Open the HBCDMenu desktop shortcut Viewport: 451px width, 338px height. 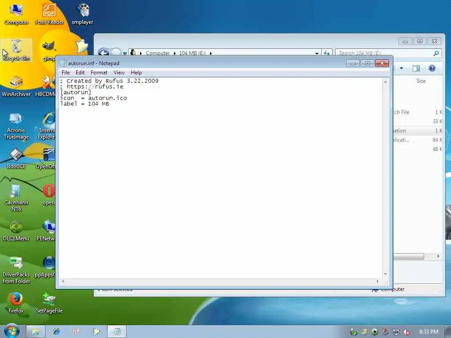(45, 86)
